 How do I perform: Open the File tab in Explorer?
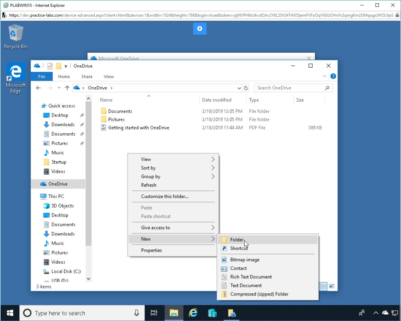click(x=41, y=77)
